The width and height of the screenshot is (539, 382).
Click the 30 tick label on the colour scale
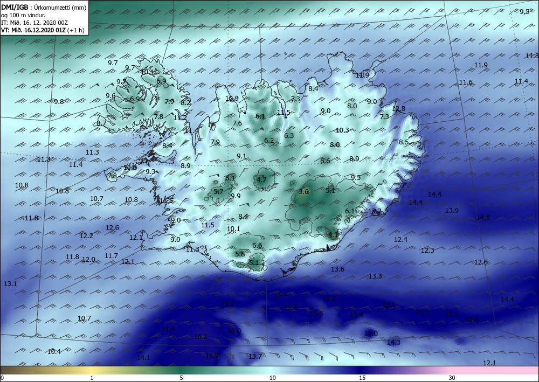point(452,378)
